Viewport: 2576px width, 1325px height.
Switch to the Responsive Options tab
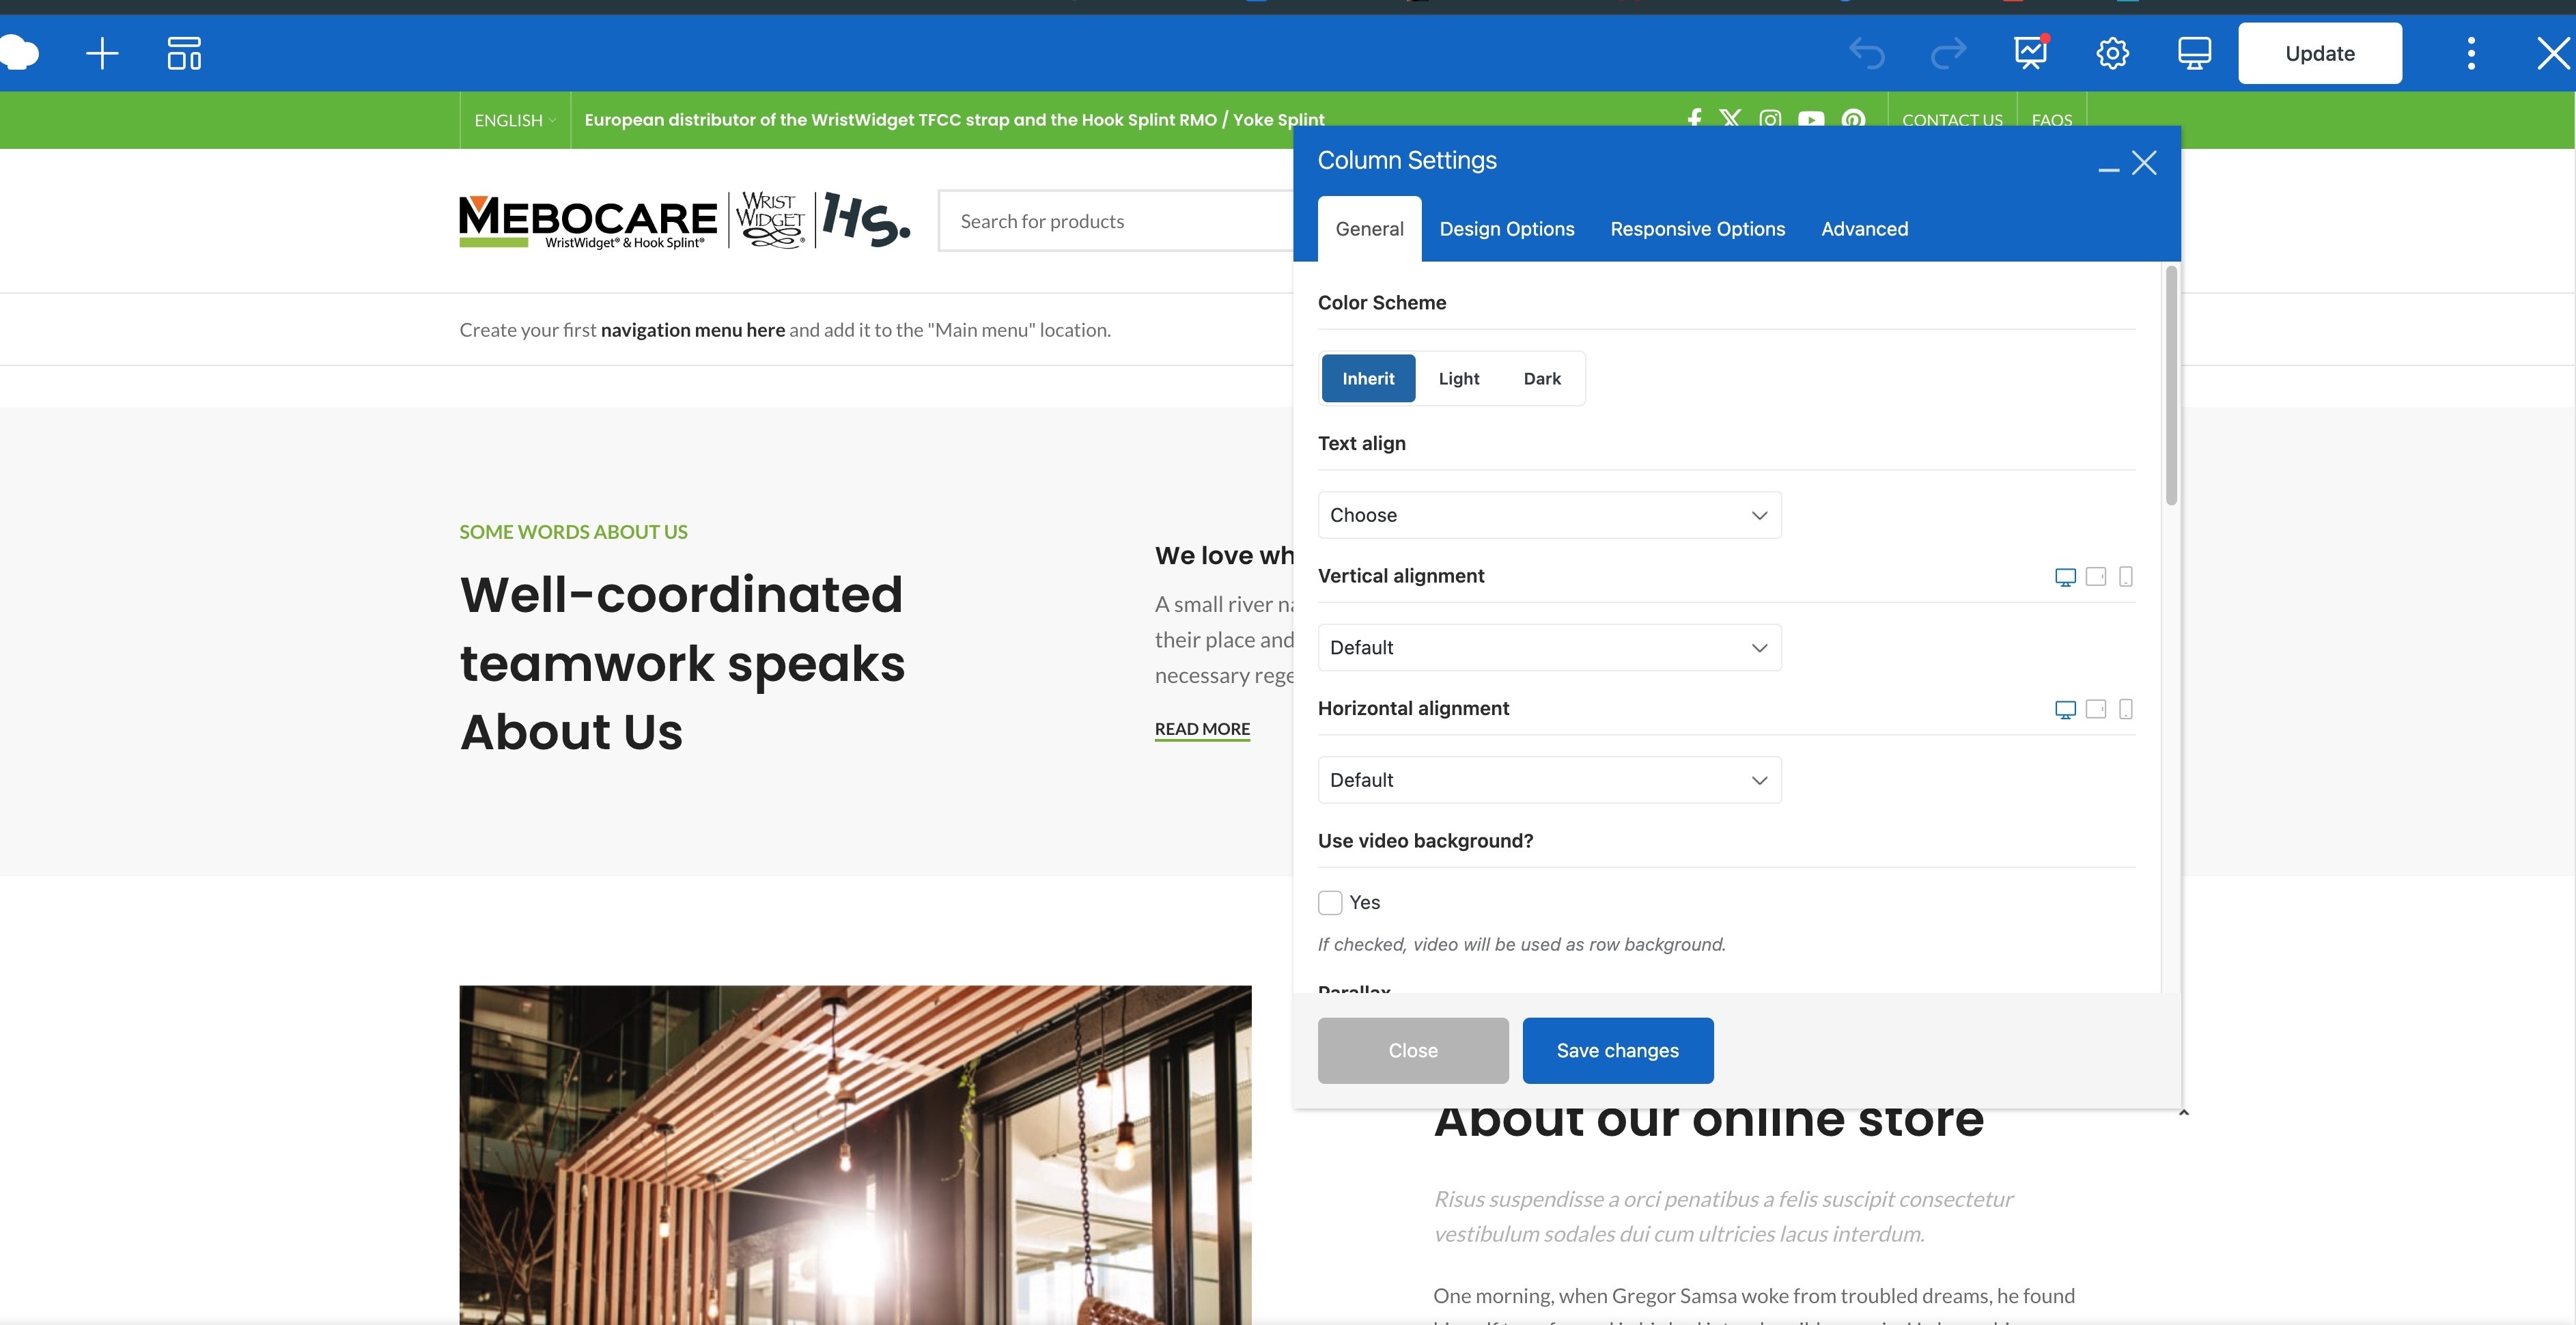[1697, 229]
